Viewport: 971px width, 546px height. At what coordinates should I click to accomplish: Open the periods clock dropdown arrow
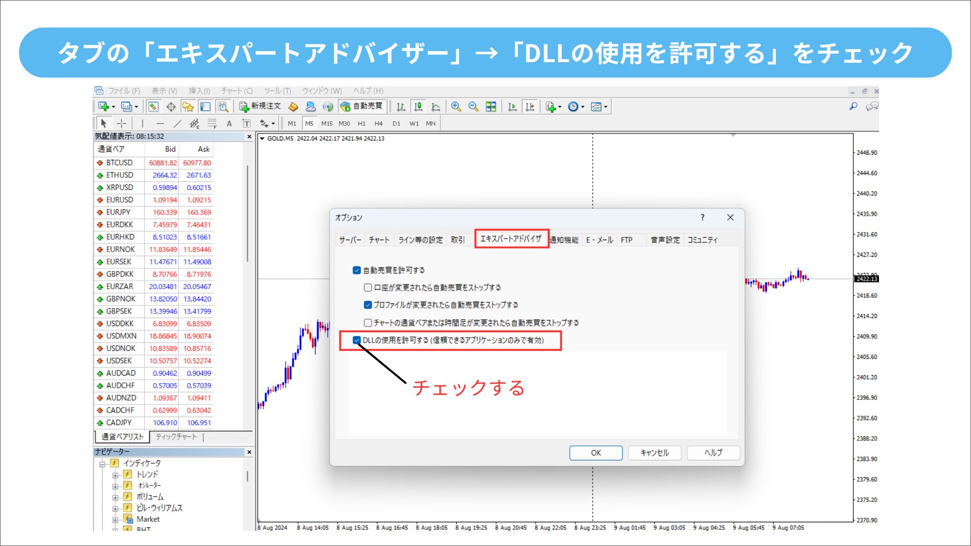tap(583, 107)
